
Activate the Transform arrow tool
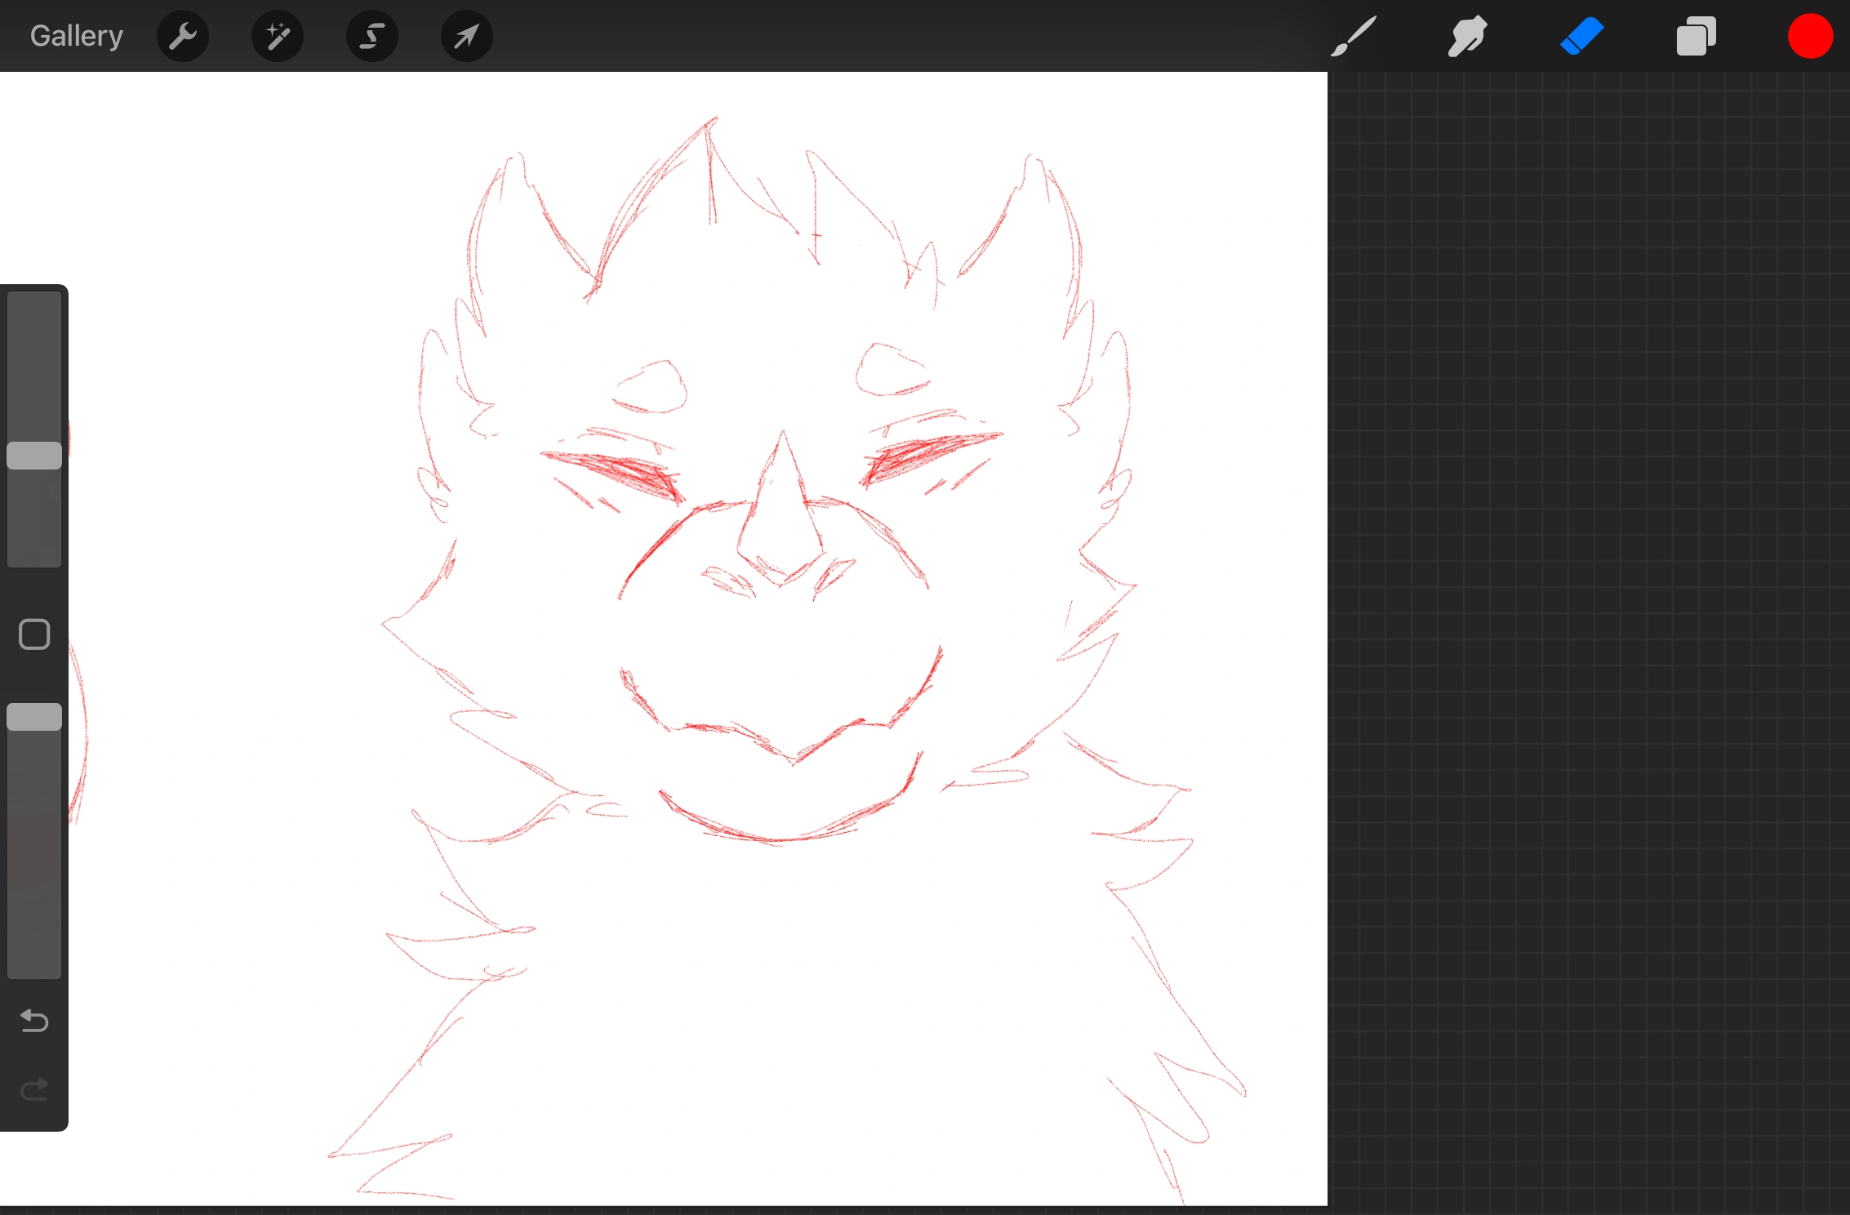tap(466, 36)
